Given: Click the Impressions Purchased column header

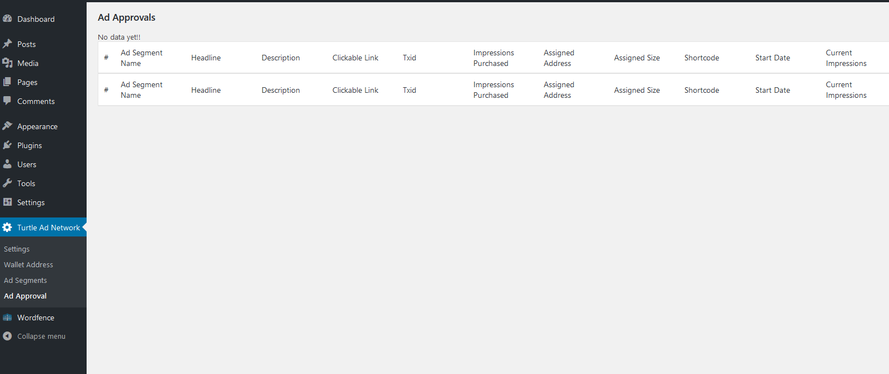Looking at the screenshot, I should (493, 58).
